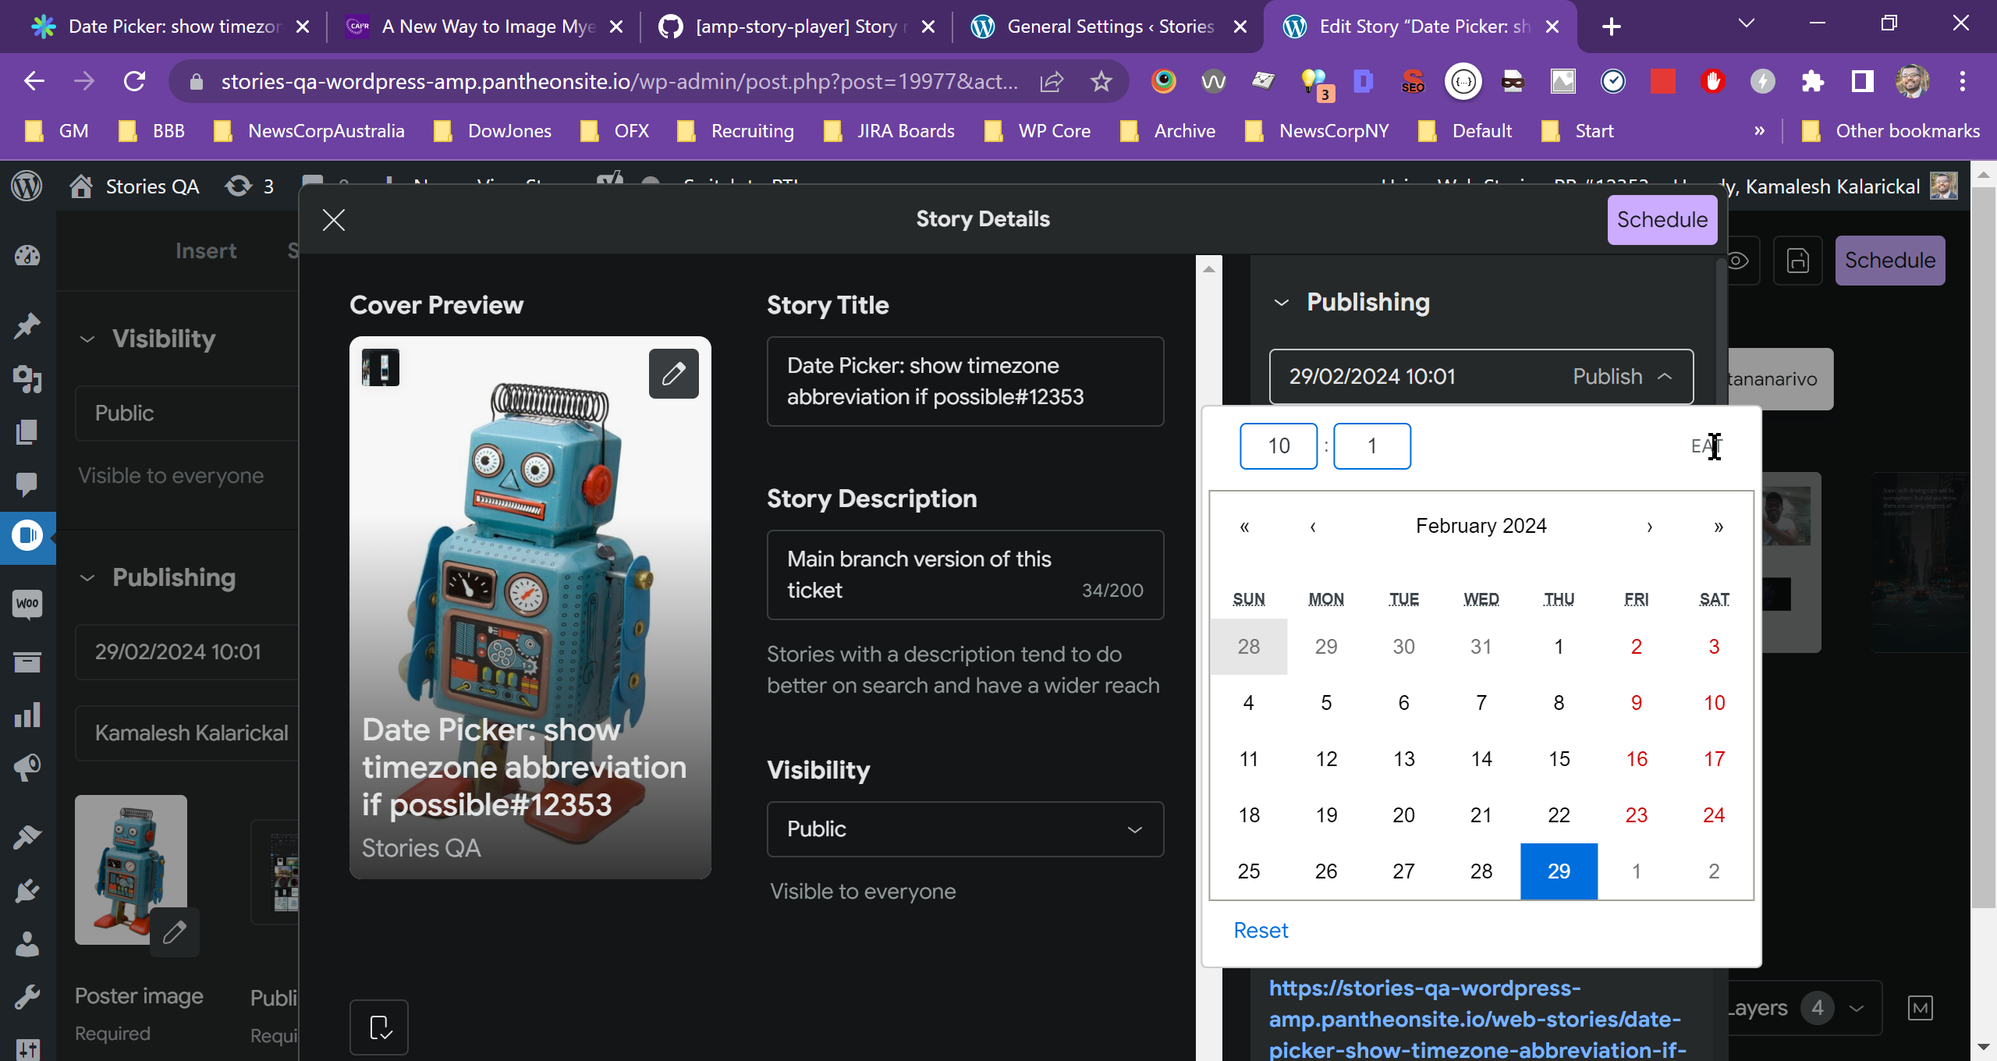Reload the current page

(x=135, y=81)
